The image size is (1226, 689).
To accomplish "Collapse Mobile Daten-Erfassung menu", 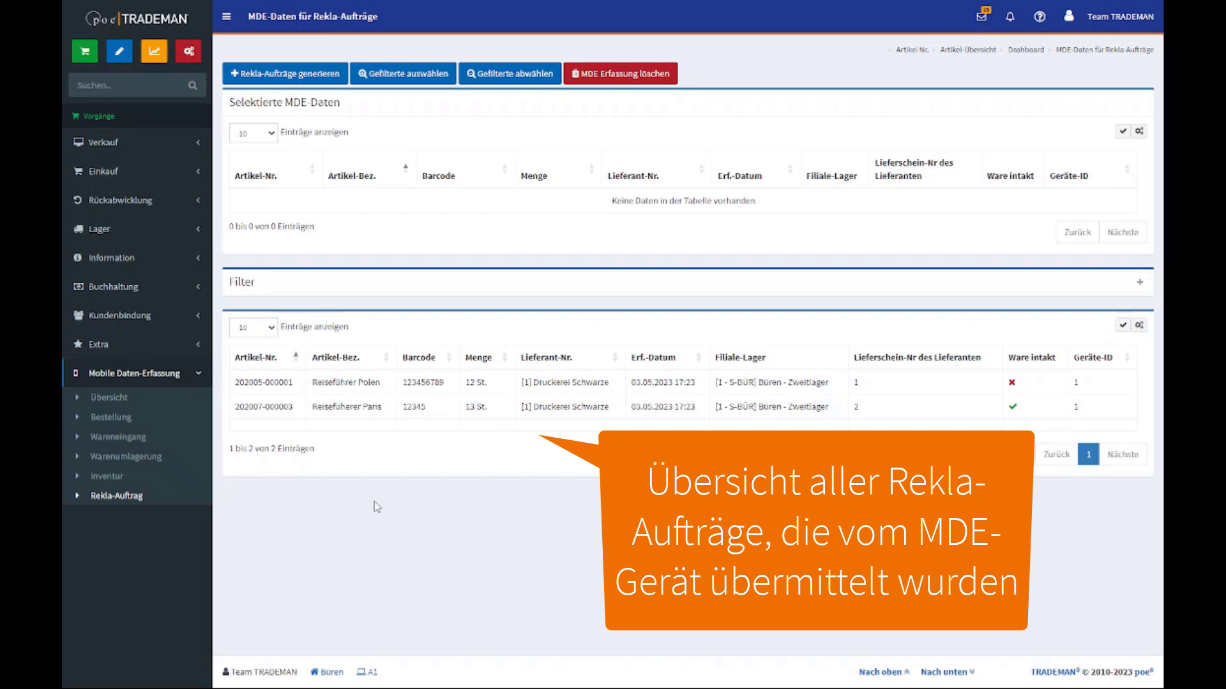I will 137,373.
